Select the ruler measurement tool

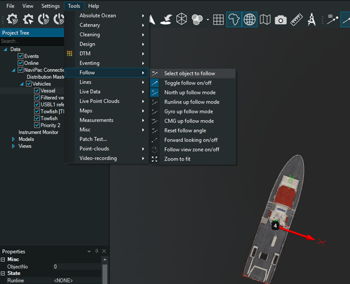[x=296, y=20]
